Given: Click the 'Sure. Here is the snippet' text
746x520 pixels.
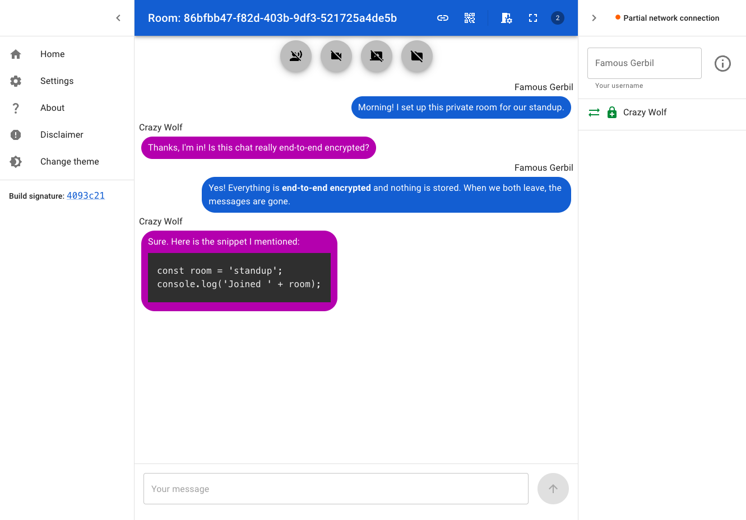Looking at the screenshot, I should [224, 242].
